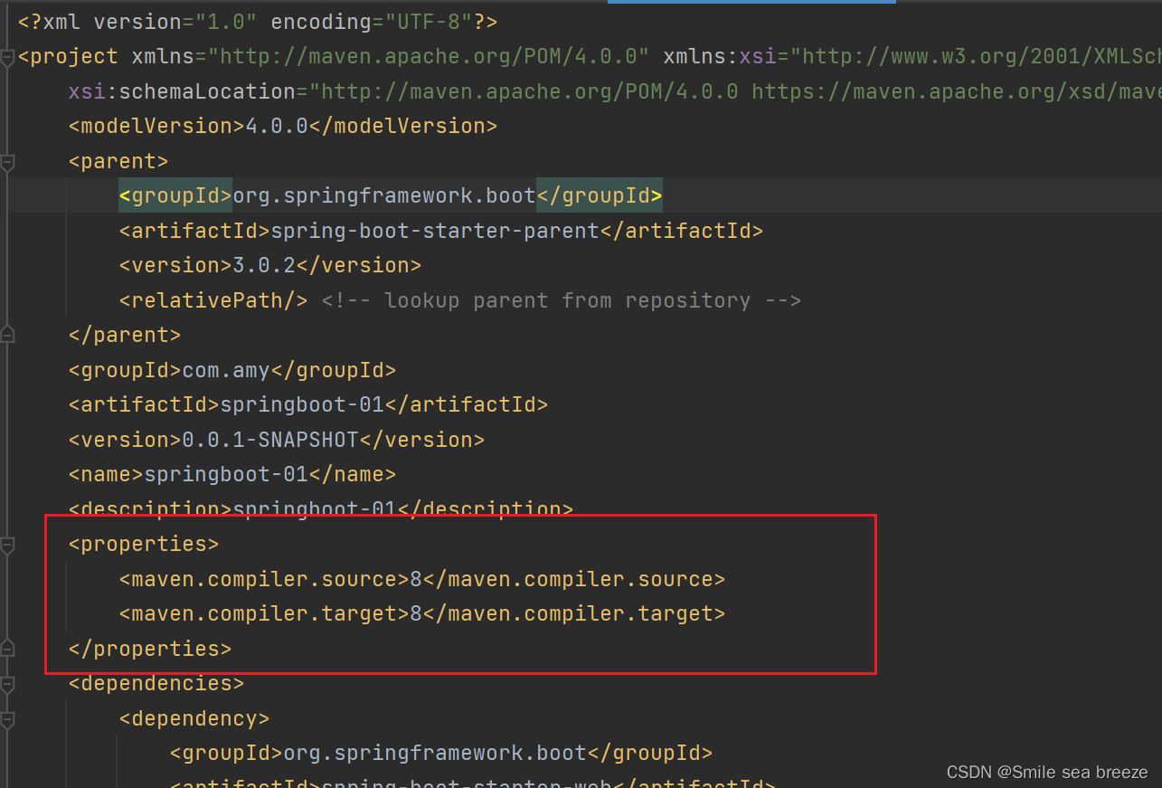The width and height of the screenshot is (1162, 788).
Task: Click groupId org.springframework.boot in dependency
Action: pos(441,753)
